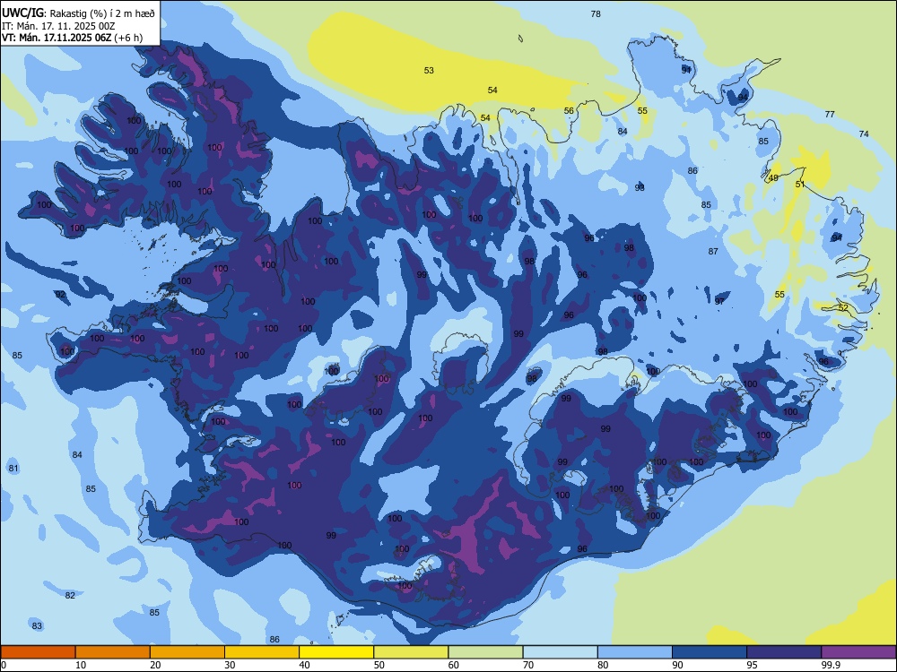Click the humidity value '77' off the northeast coast

[x=830, y=115]
